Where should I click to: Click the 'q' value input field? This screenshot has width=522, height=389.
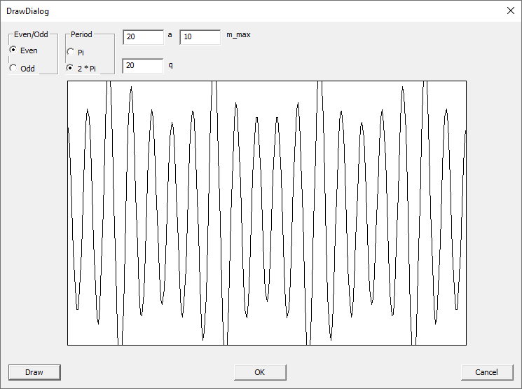pyautogui.click(x=142, y=66)
